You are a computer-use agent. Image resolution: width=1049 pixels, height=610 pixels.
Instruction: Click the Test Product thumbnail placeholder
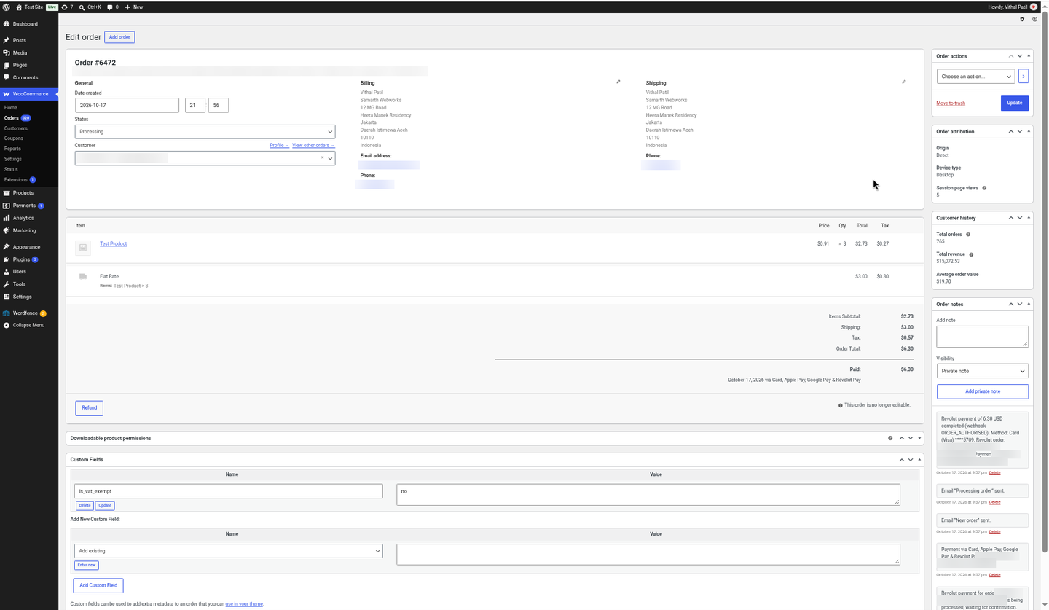coord(83,248)
